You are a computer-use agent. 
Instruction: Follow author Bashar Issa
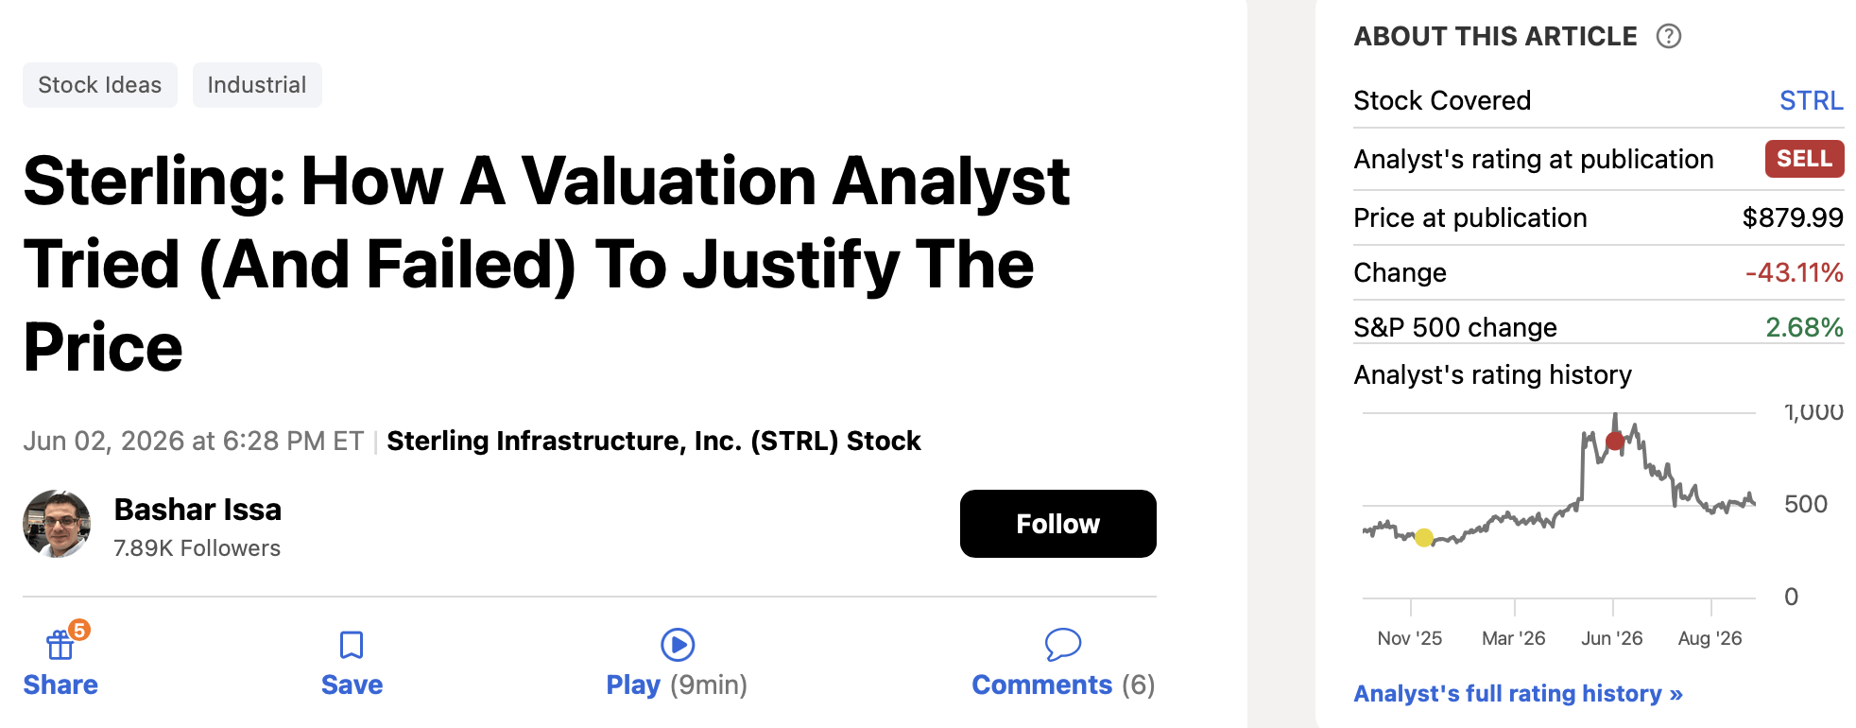[1057, 524]
